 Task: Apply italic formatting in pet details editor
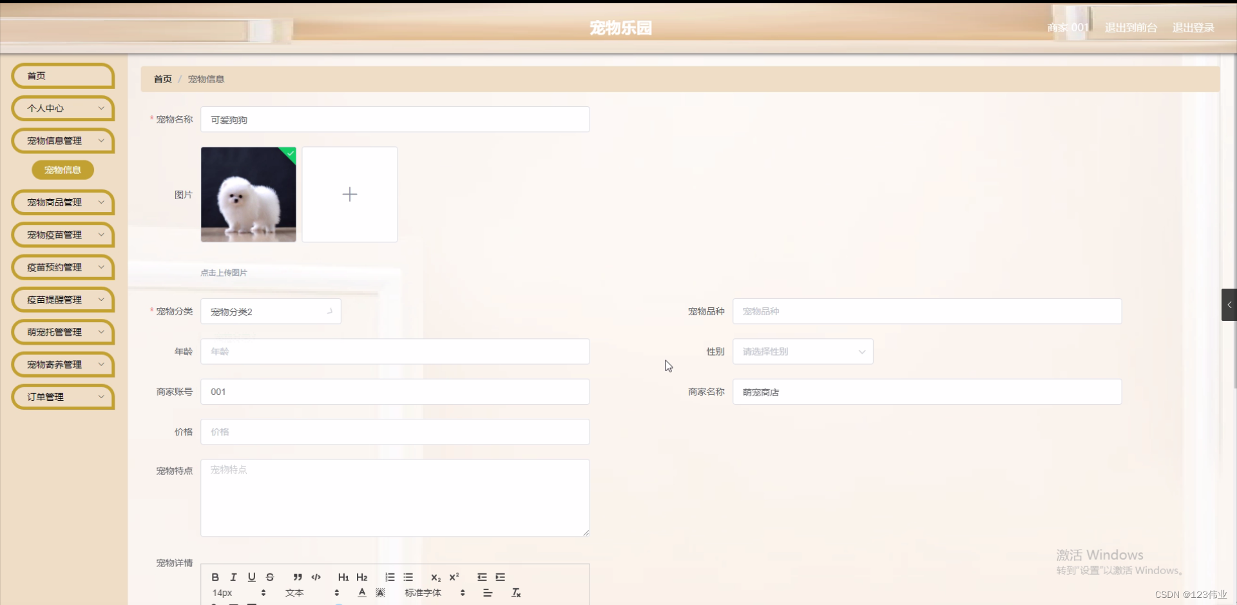coord(233,577)
